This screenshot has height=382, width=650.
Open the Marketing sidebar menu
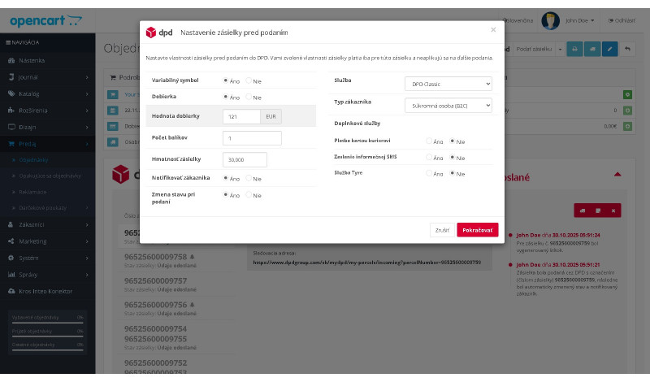[x=48, y=241]
